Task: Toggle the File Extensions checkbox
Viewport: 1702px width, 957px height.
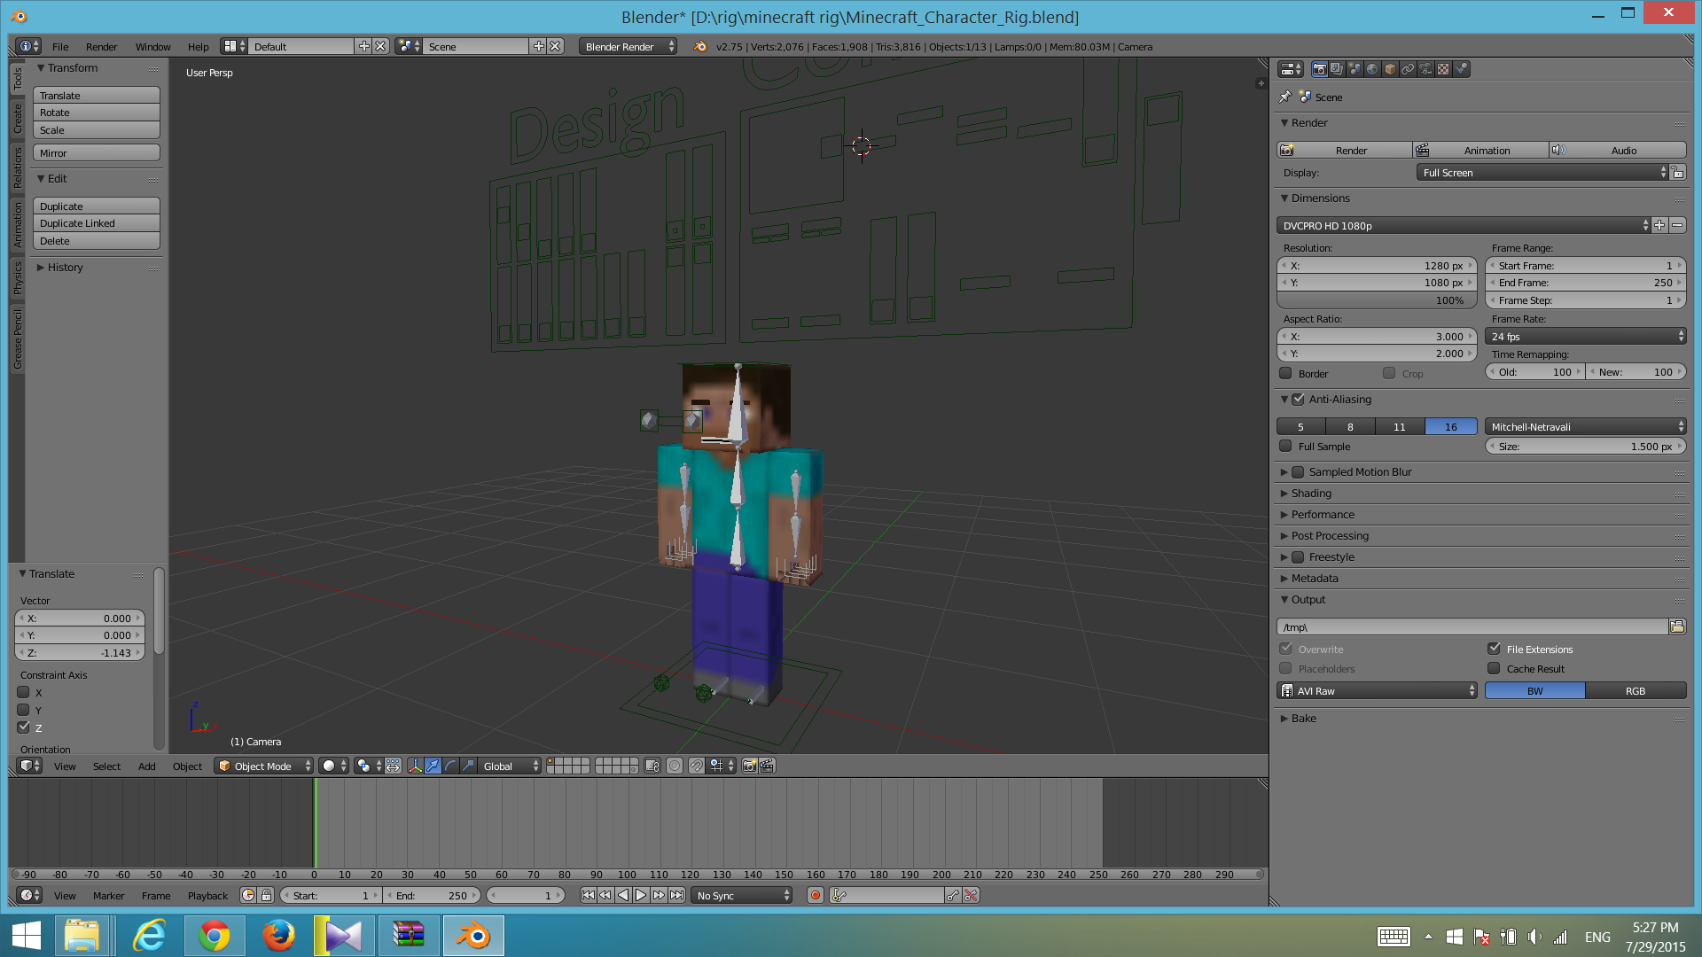Action: pos(1494,649)
